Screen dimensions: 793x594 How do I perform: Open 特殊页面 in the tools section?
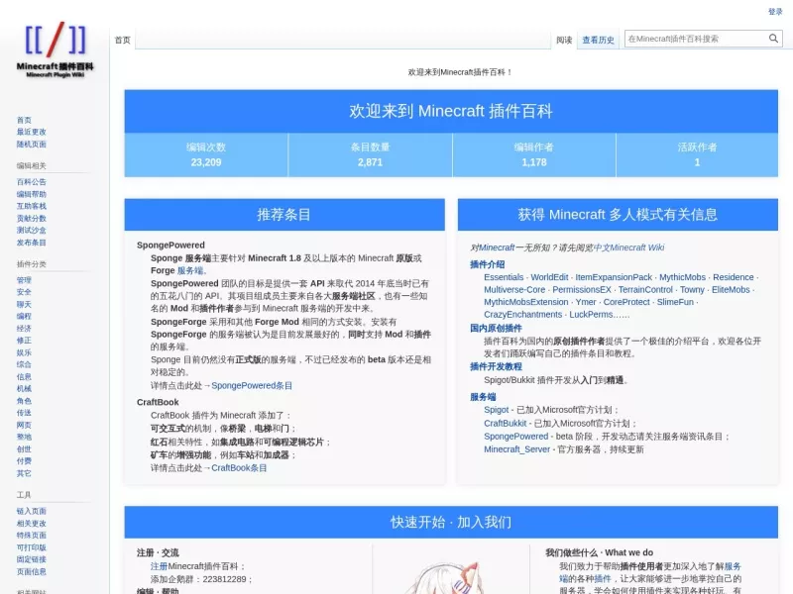click(32, 536)
